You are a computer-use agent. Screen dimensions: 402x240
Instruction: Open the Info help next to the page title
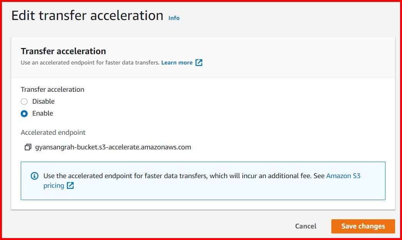click(174, 18)
